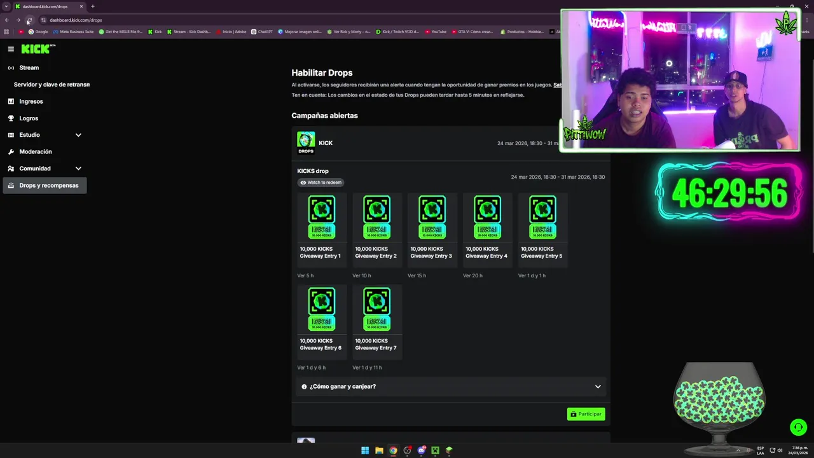Viewport: 814px width, 458px height.
Task: Select Servidor y clave de retransmisión
Action: click(52, 85)
